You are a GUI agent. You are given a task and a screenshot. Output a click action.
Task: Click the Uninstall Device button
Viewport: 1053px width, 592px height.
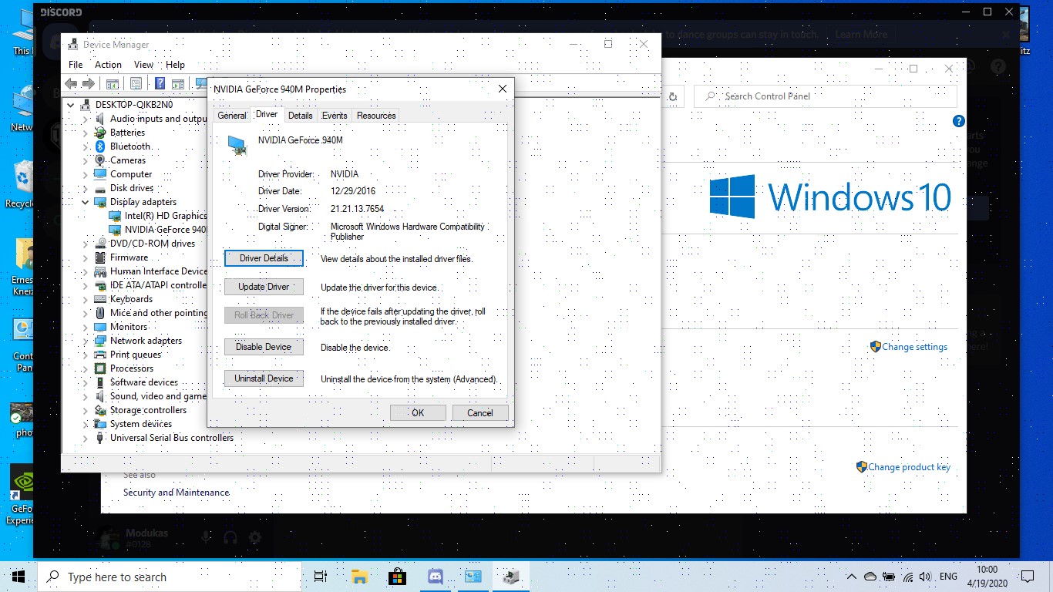(264, 378)
